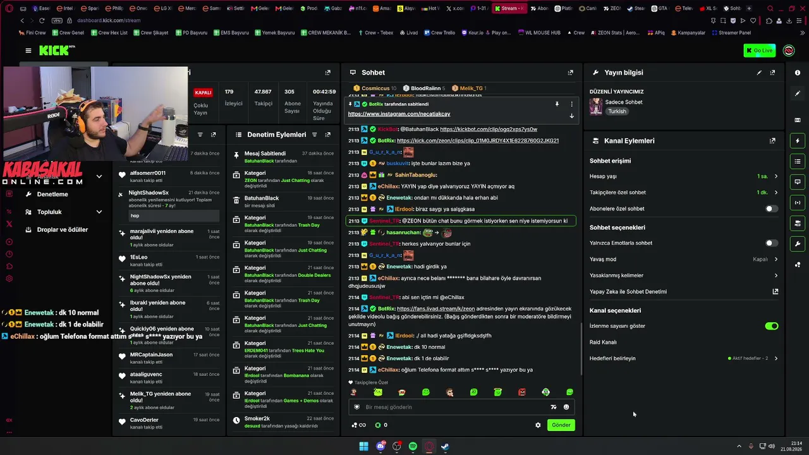The height and width of the screenshot is (455, 809).
Task: Click the BloodRaiinn top gifter badge
Action: point(423,88)
